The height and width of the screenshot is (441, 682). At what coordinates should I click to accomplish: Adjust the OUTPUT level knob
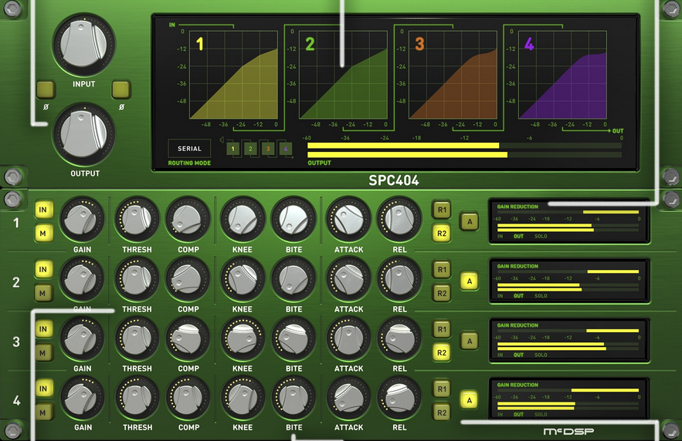[x=83, y=134]
